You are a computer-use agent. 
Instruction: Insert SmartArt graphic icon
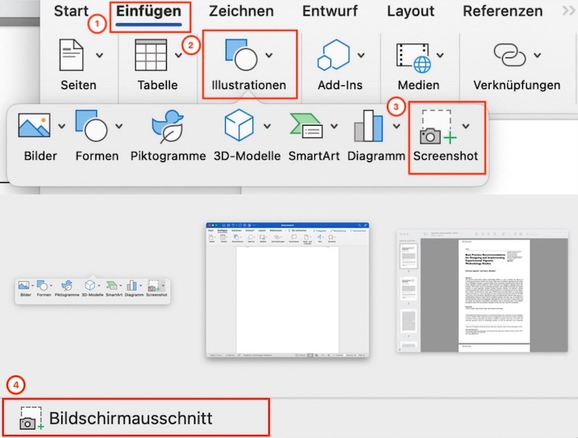coord(306,126)
